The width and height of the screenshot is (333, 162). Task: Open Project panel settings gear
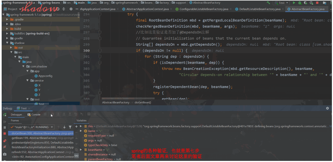point(71,9)
